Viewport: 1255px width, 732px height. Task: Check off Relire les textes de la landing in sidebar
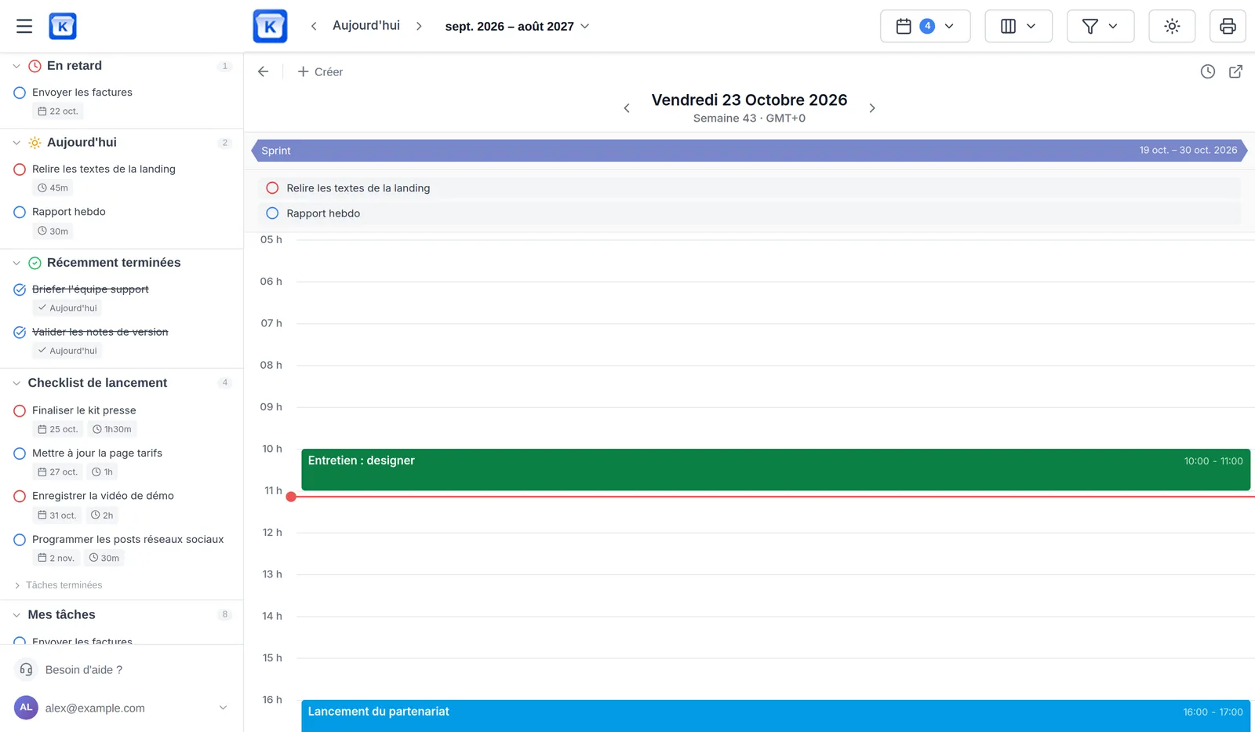[20, 169]
